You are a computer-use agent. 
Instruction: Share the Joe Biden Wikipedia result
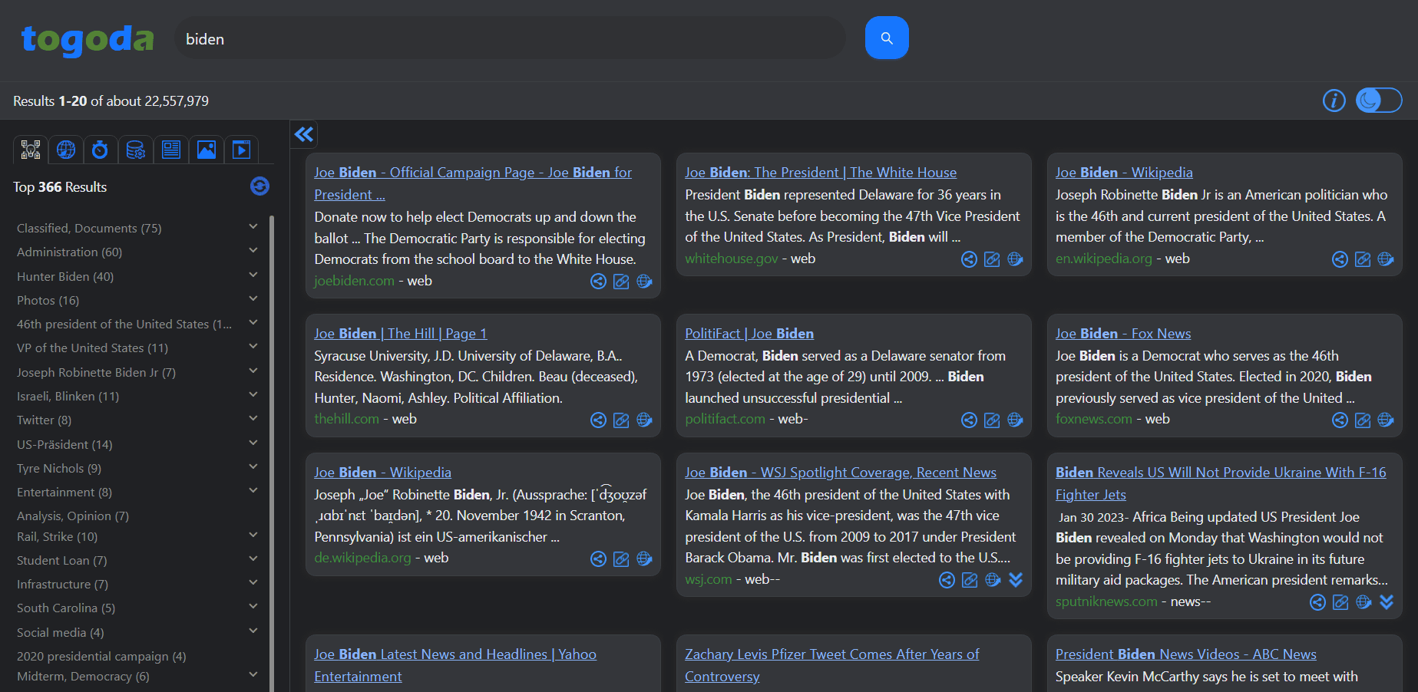tap(1340, 259)
